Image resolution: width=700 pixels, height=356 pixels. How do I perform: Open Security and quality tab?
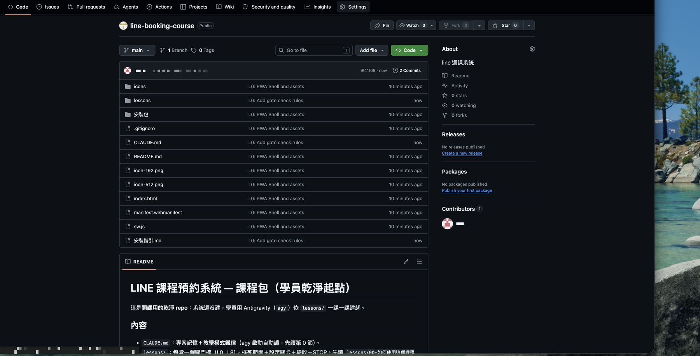269,7
